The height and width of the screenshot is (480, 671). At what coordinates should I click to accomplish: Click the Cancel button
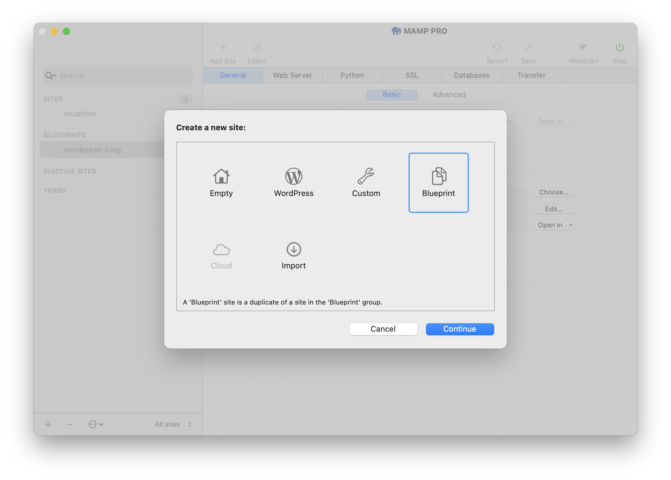[383, 329]
